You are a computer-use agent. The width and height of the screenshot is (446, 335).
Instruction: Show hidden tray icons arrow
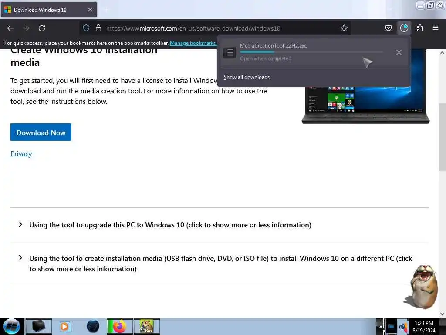[x=380, y=326]
